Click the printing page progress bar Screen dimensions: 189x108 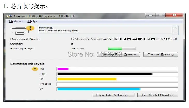point(122,49)
